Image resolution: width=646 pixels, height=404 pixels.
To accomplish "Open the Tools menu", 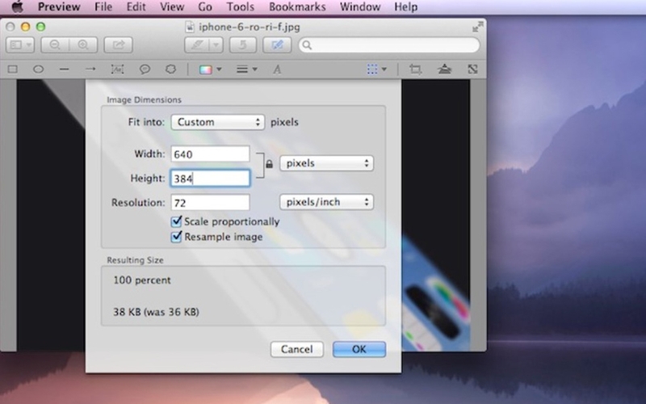I will [240, 7].
